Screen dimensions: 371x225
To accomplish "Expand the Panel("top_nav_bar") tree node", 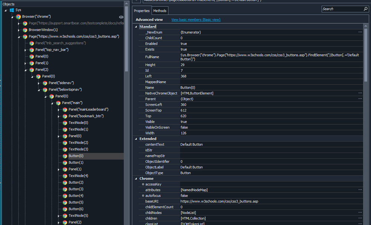I will coord(26,50).
